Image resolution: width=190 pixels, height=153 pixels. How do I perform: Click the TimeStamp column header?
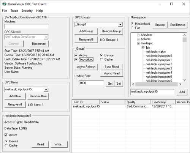(x=163, y=102)
